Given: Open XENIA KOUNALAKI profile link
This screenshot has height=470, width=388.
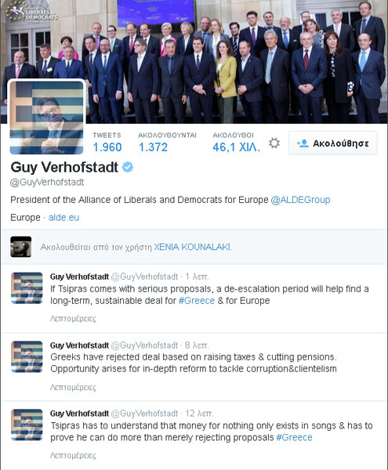Looking at the screenshot, I should [x=192, y=247].
